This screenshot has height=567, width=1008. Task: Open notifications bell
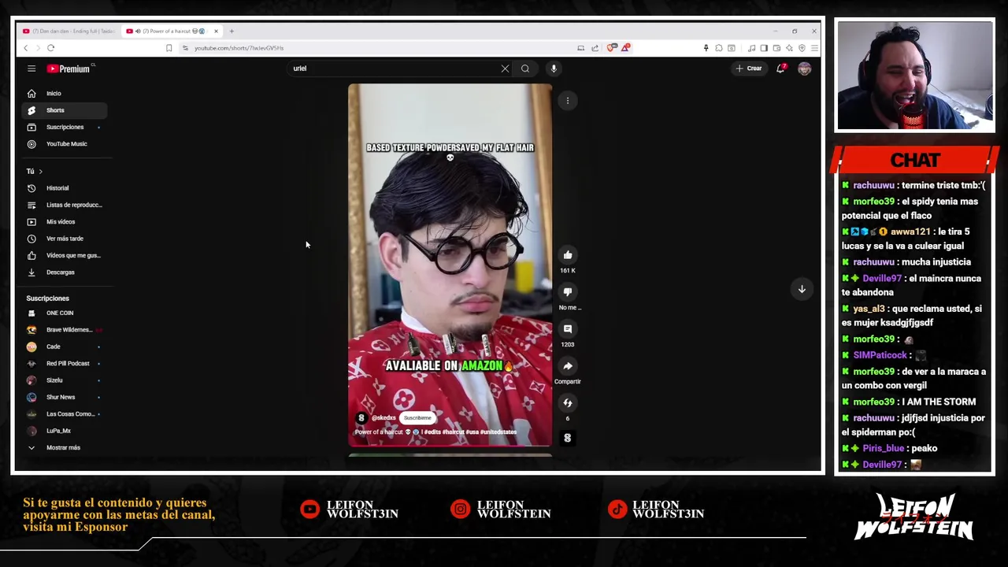780,69
